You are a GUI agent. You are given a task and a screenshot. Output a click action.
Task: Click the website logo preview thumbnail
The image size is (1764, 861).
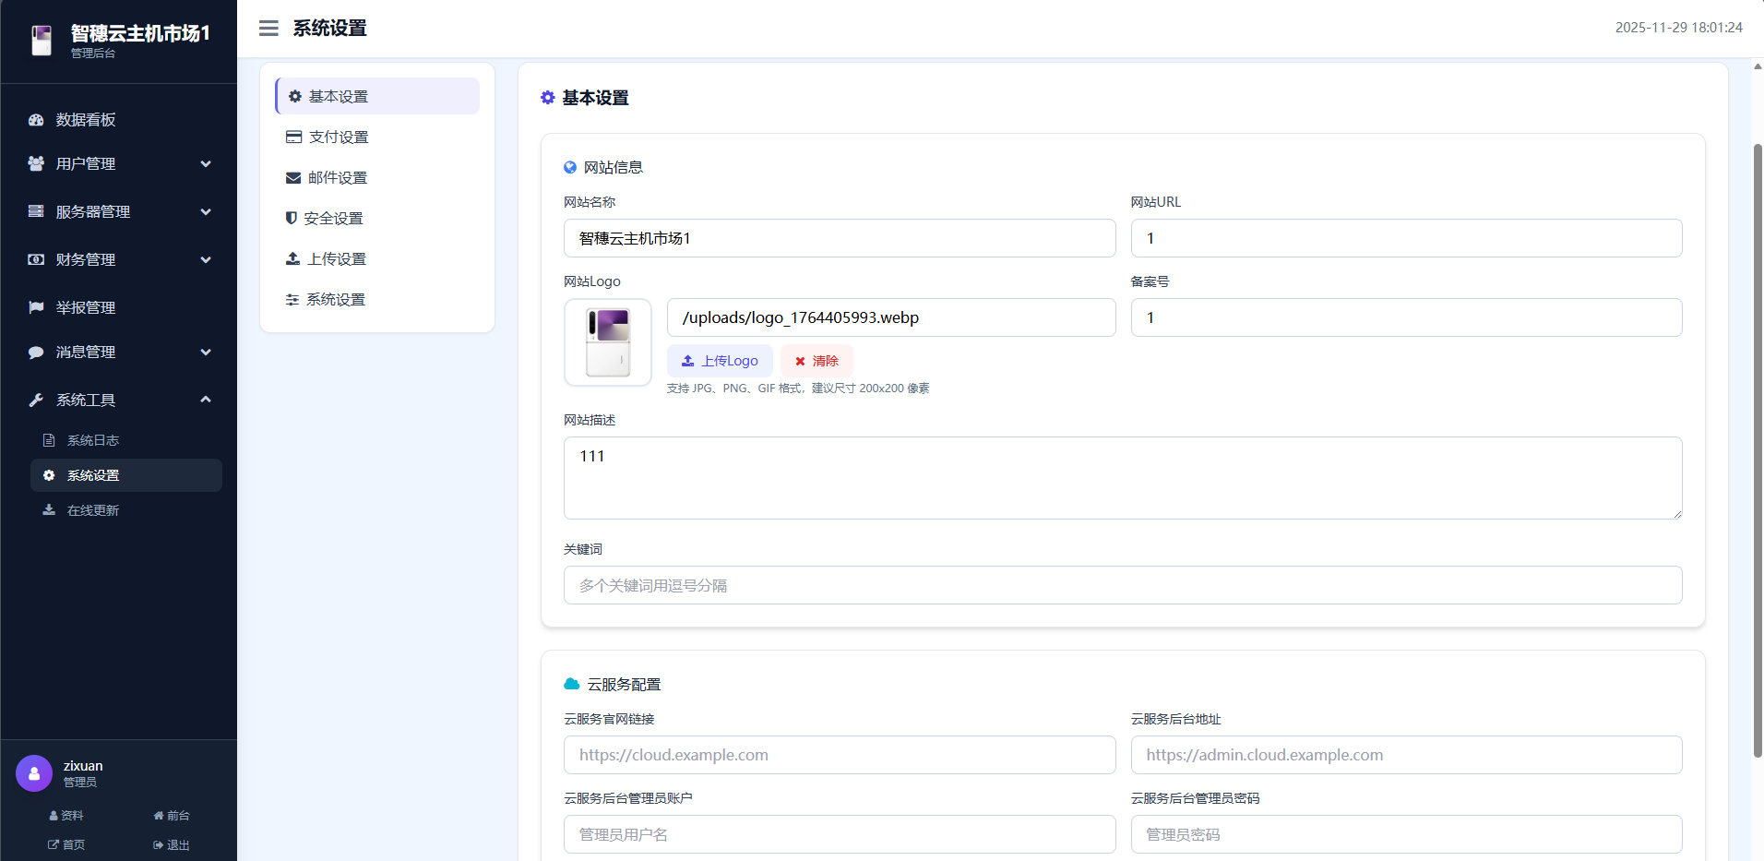(608, 342)
